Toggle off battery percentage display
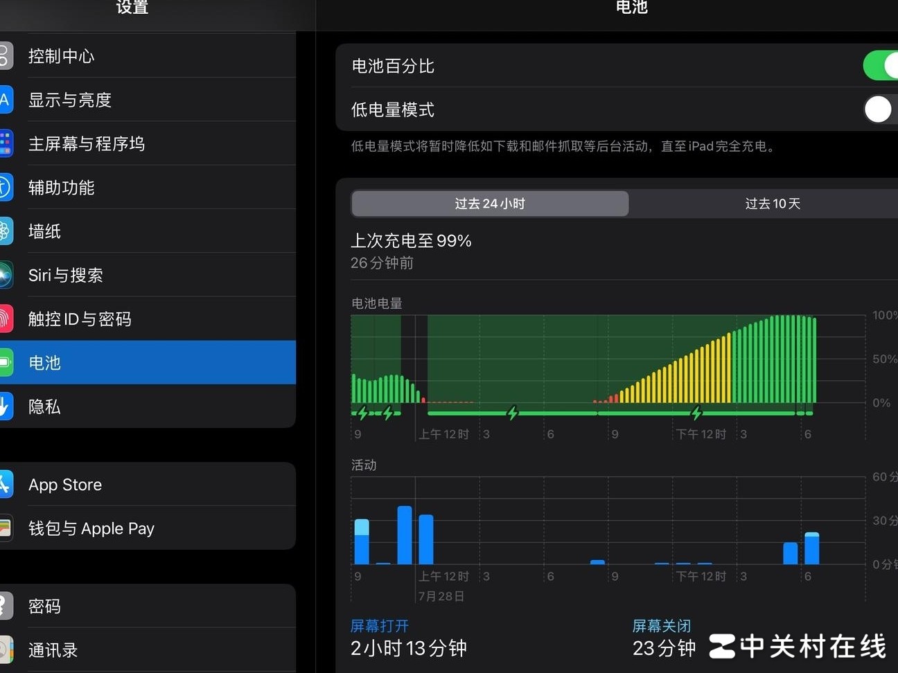The height and width of the screenshot is (673, 898). coord(881,66)
